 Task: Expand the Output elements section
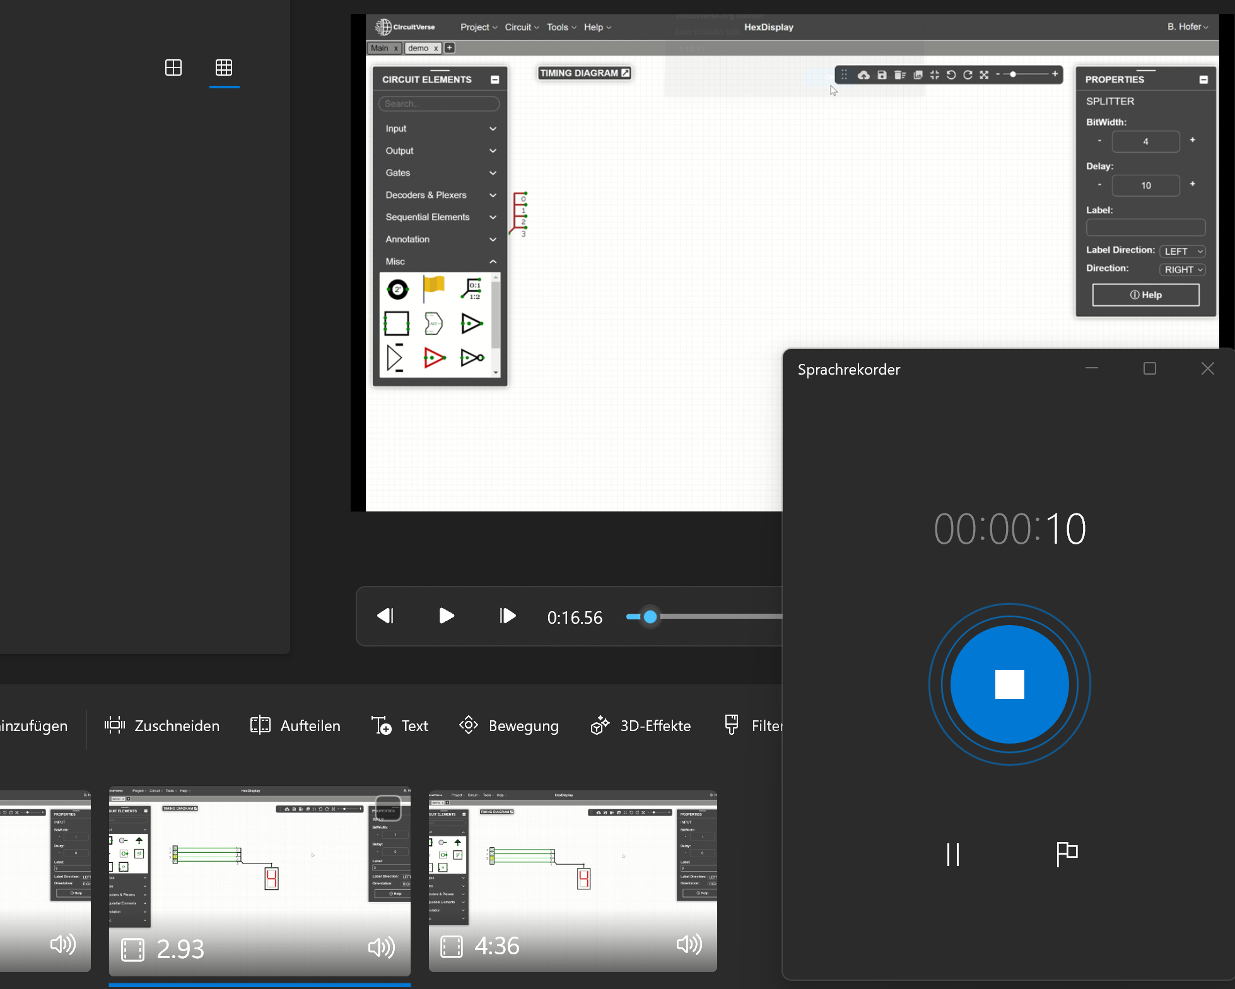[440, 151]
